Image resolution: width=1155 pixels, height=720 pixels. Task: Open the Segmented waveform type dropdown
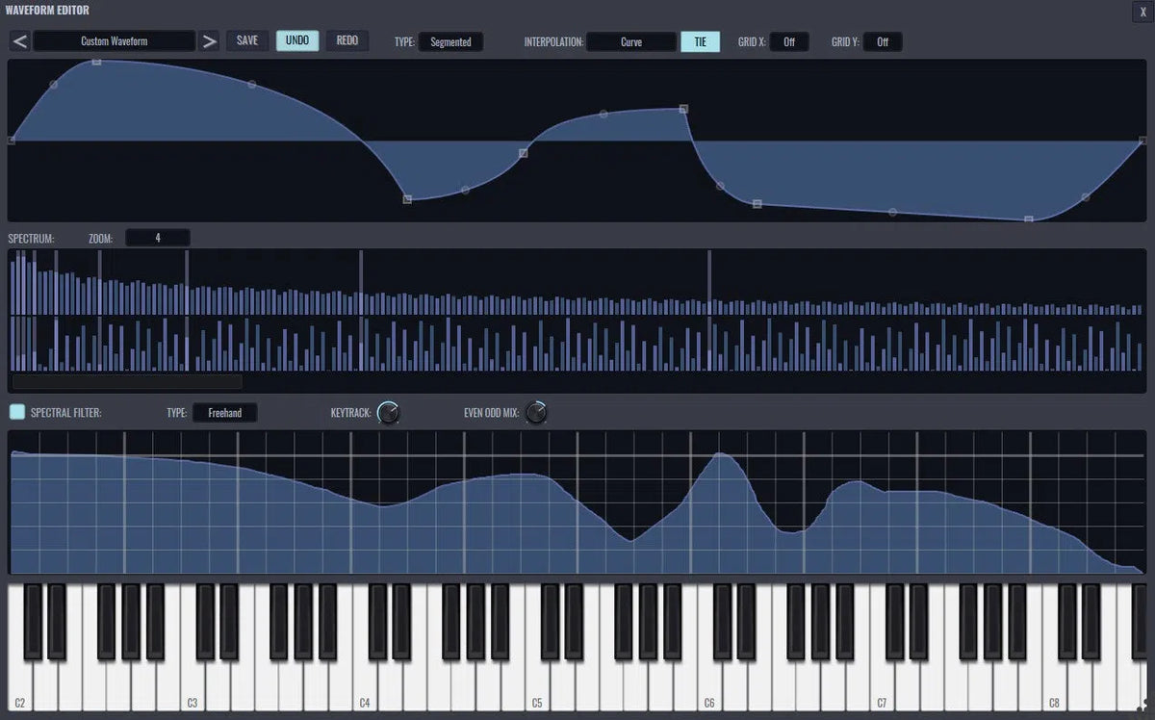(x=450, y=41)
